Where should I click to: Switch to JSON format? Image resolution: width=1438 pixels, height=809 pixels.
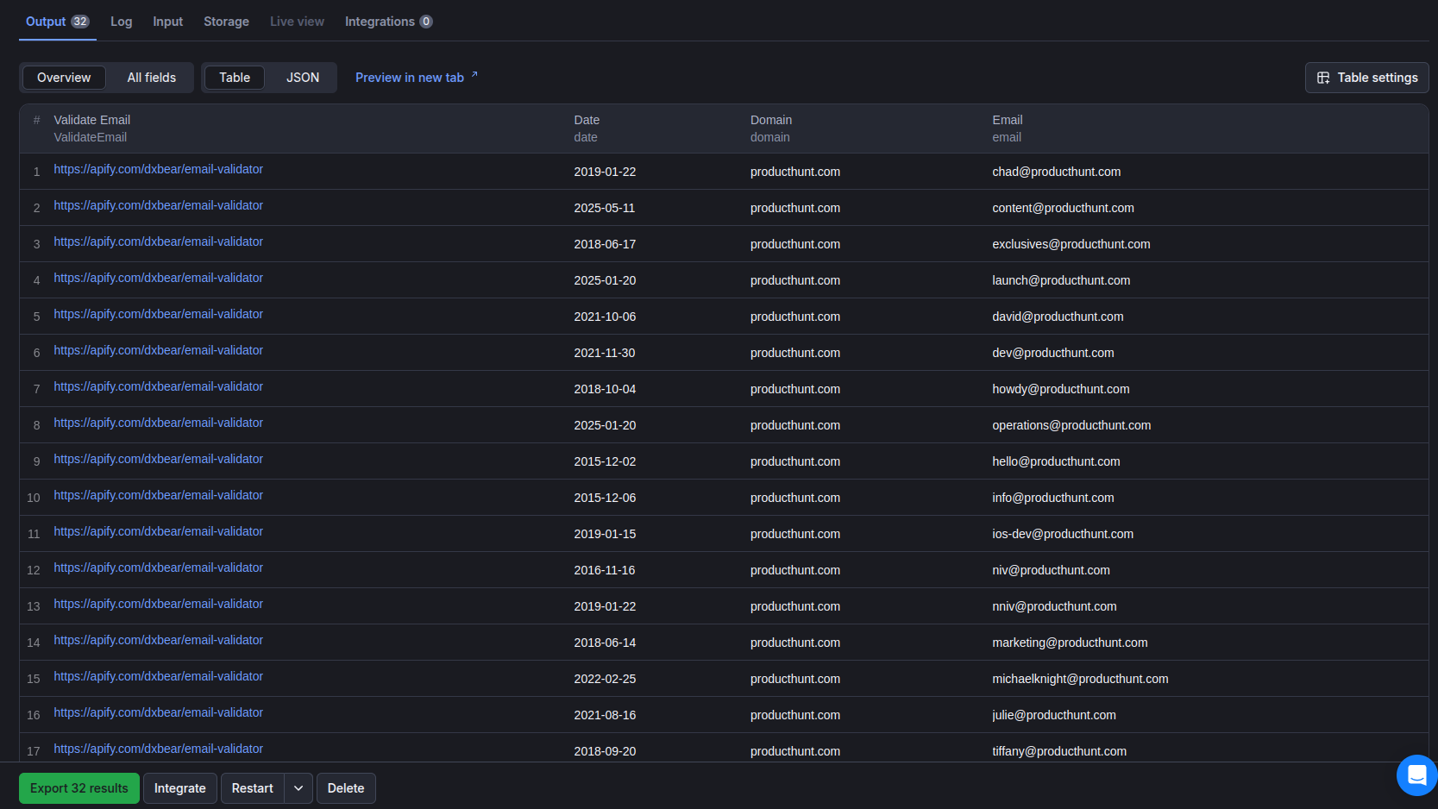303,78
